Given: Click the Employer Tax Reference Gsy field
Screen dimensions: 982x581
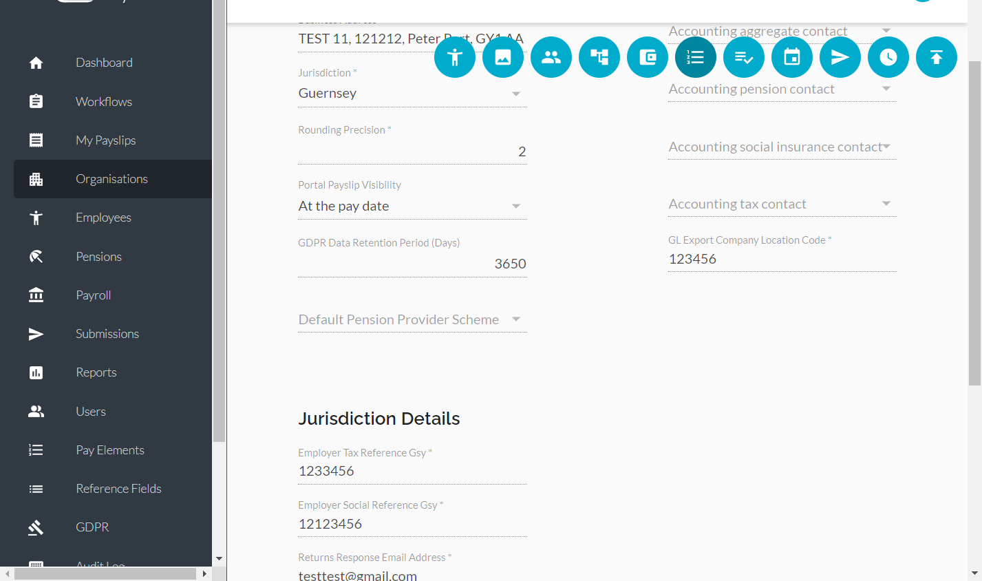Looking at the screenshot, I should tap(412, 472).
